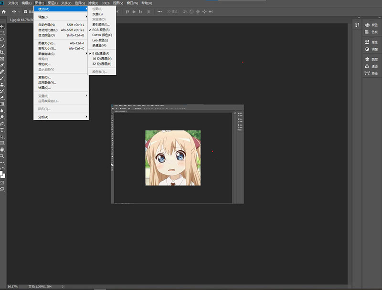The image size is (382, 290).
Task: Click 图像大小(I)... menu entry
Action: pos(47,43)
